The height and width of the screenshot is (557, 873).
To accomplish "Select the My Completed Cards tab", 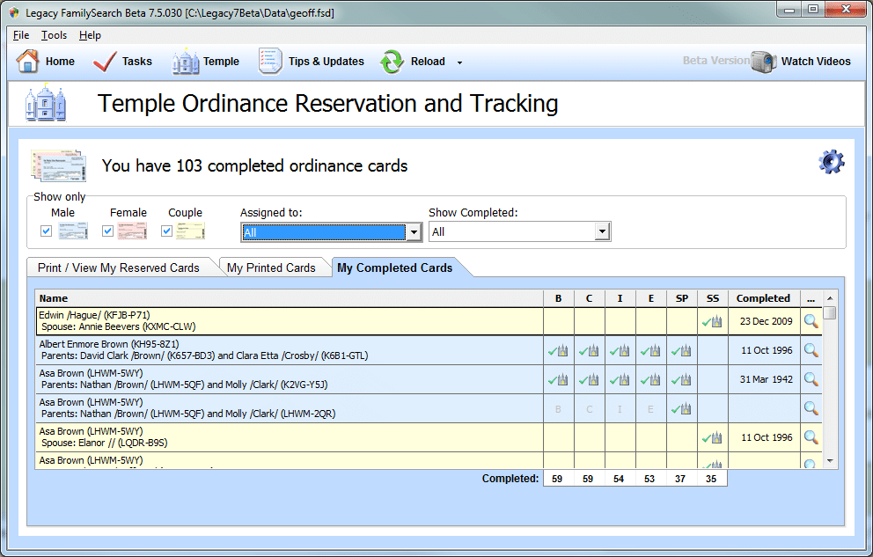I will coord(395,268).
